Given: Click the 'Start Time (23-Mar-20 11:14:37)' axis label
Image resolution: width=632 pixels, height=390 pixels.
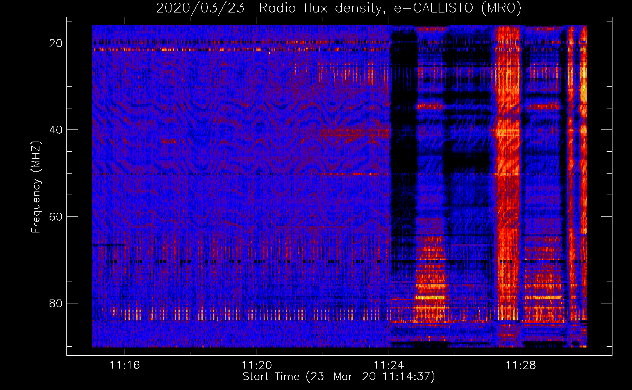Looking at the screenshot, I should click(x=339, y=377).
